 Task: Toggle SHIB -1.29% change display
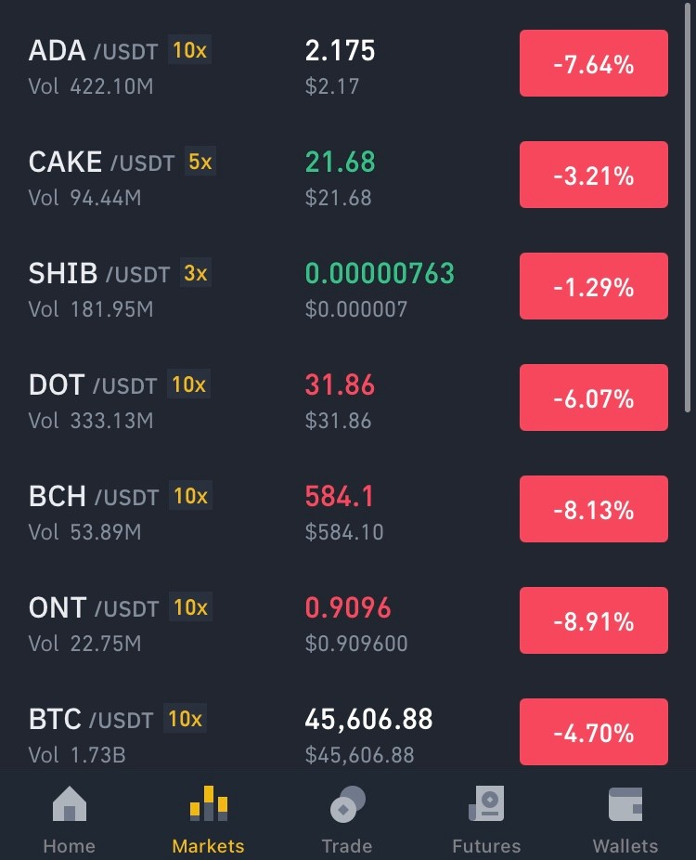pos(594,286)
